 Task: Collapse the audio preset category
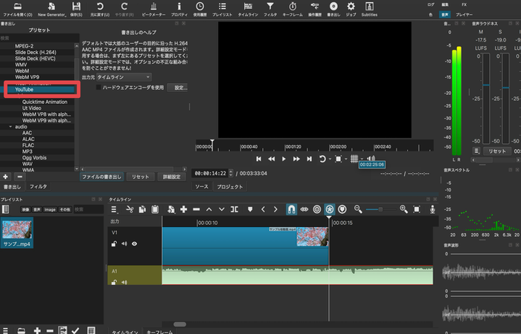[x=10, y=127]
